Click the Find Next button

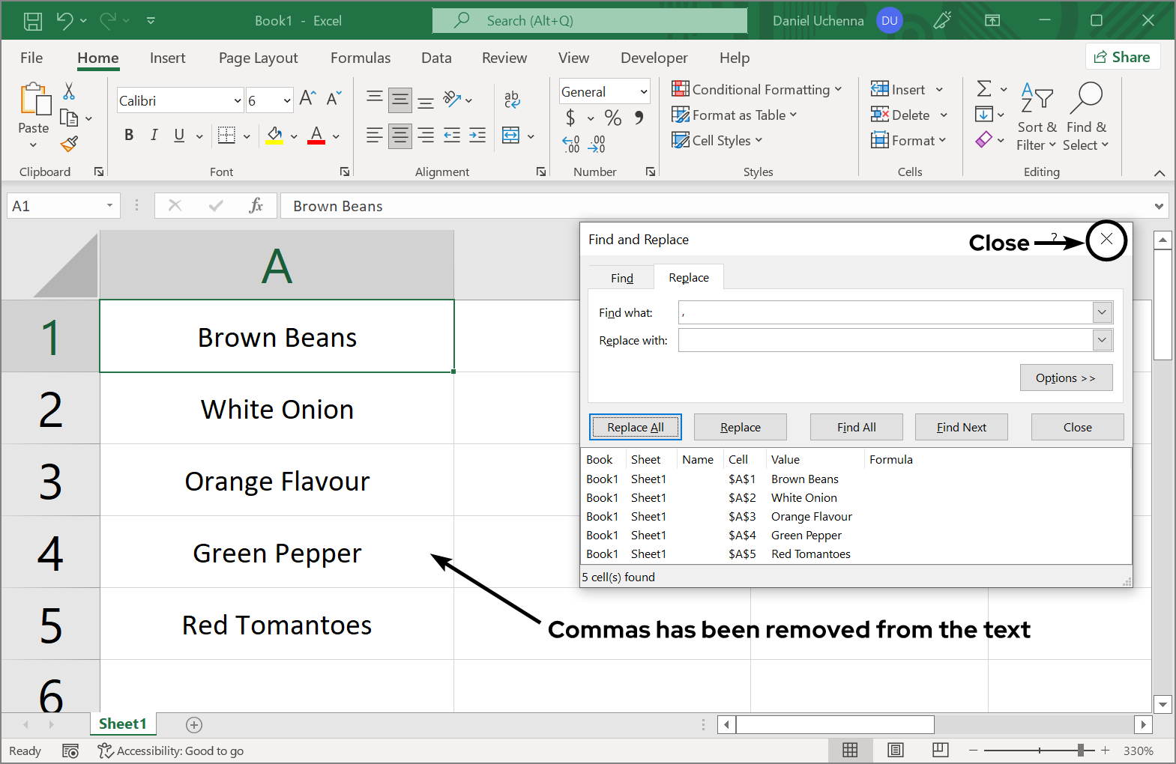(961, 427)
